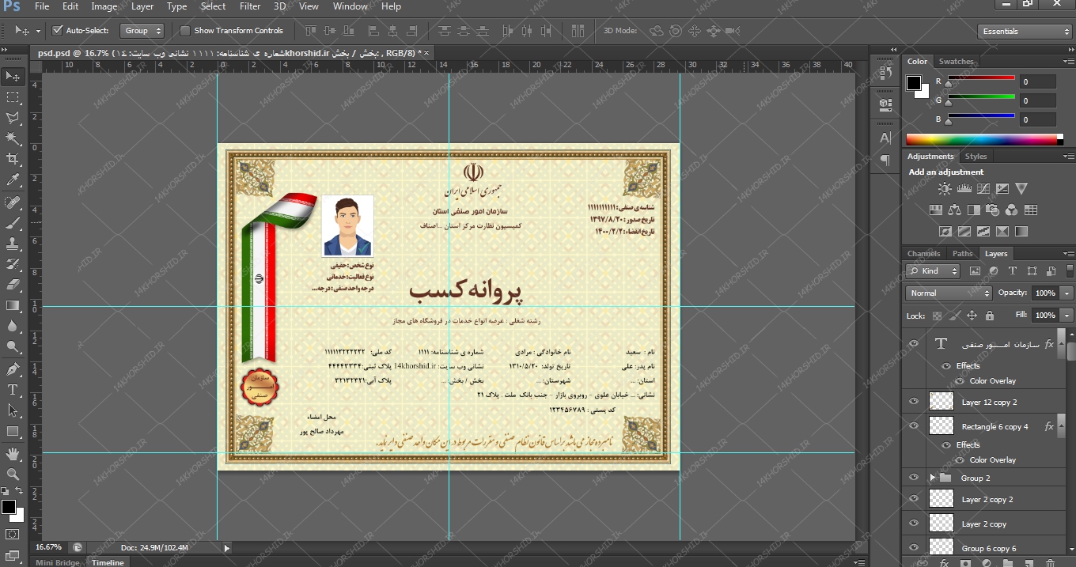
Task: Open the Essentials workspace switcher
Action: [x=1022, y=32]
